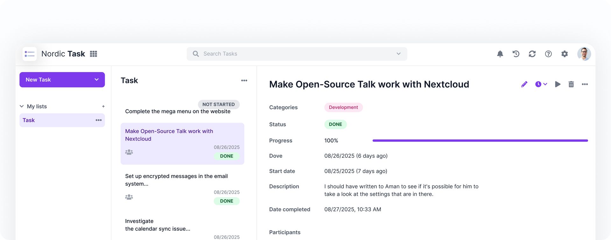The image size is (611, 240).
Task: Expand the New Task dropdown arrow
Action: click(x=96, y=80)
